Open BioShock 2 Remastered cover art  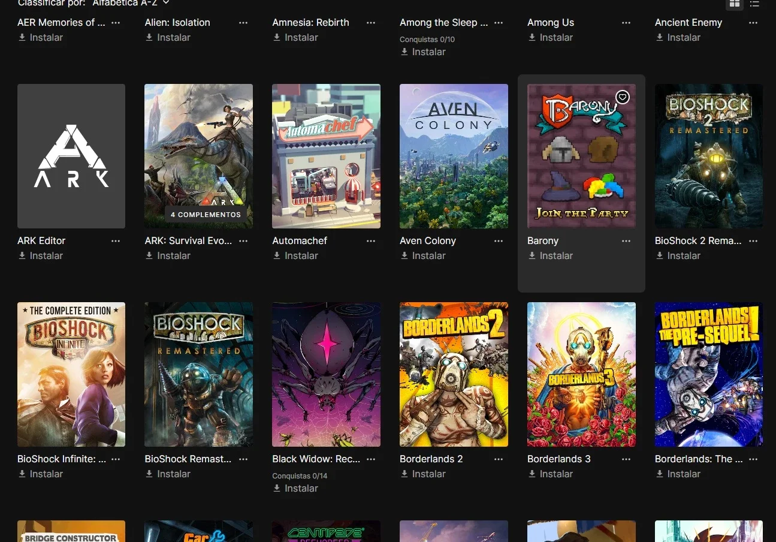coord(709,156)
